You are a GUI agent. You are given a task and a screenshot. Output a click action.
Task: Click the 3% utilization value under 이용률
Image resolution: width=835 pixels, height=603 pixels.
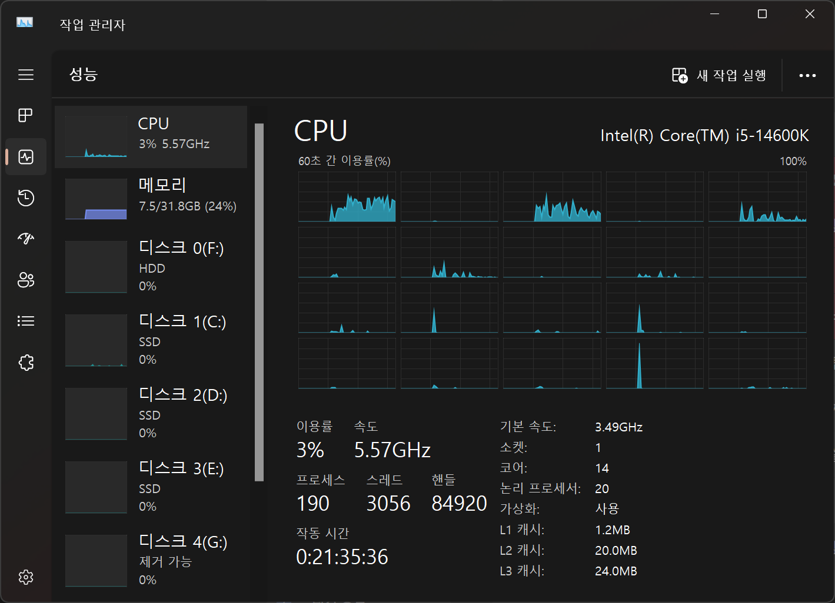click(x=310, y=450)
